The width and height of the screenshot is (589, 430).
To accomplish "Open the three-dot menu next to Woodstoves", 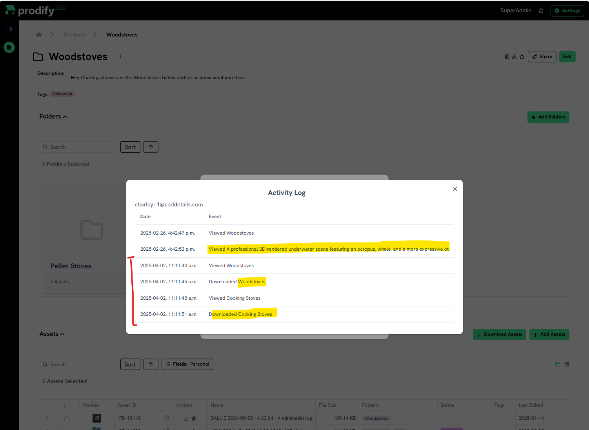I will point(120,56).
